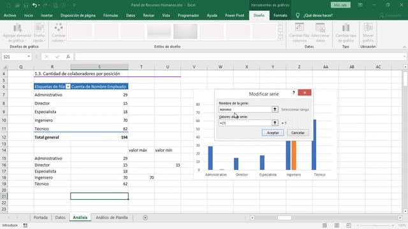Select the blue Técnico bar in chart
Image resolution: width=408 pixels, height=229 pixels.
(314, 144)
